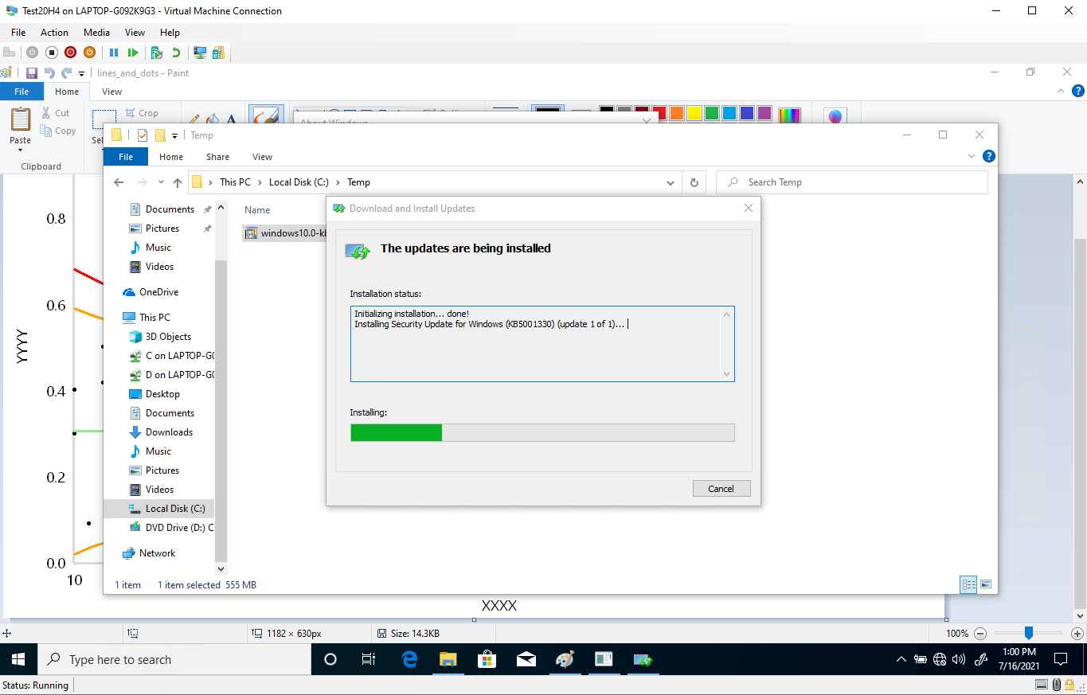This screenshot has width=1087, height=695.
Task: Select the Text tool in Paint
Action: [232, 119]
